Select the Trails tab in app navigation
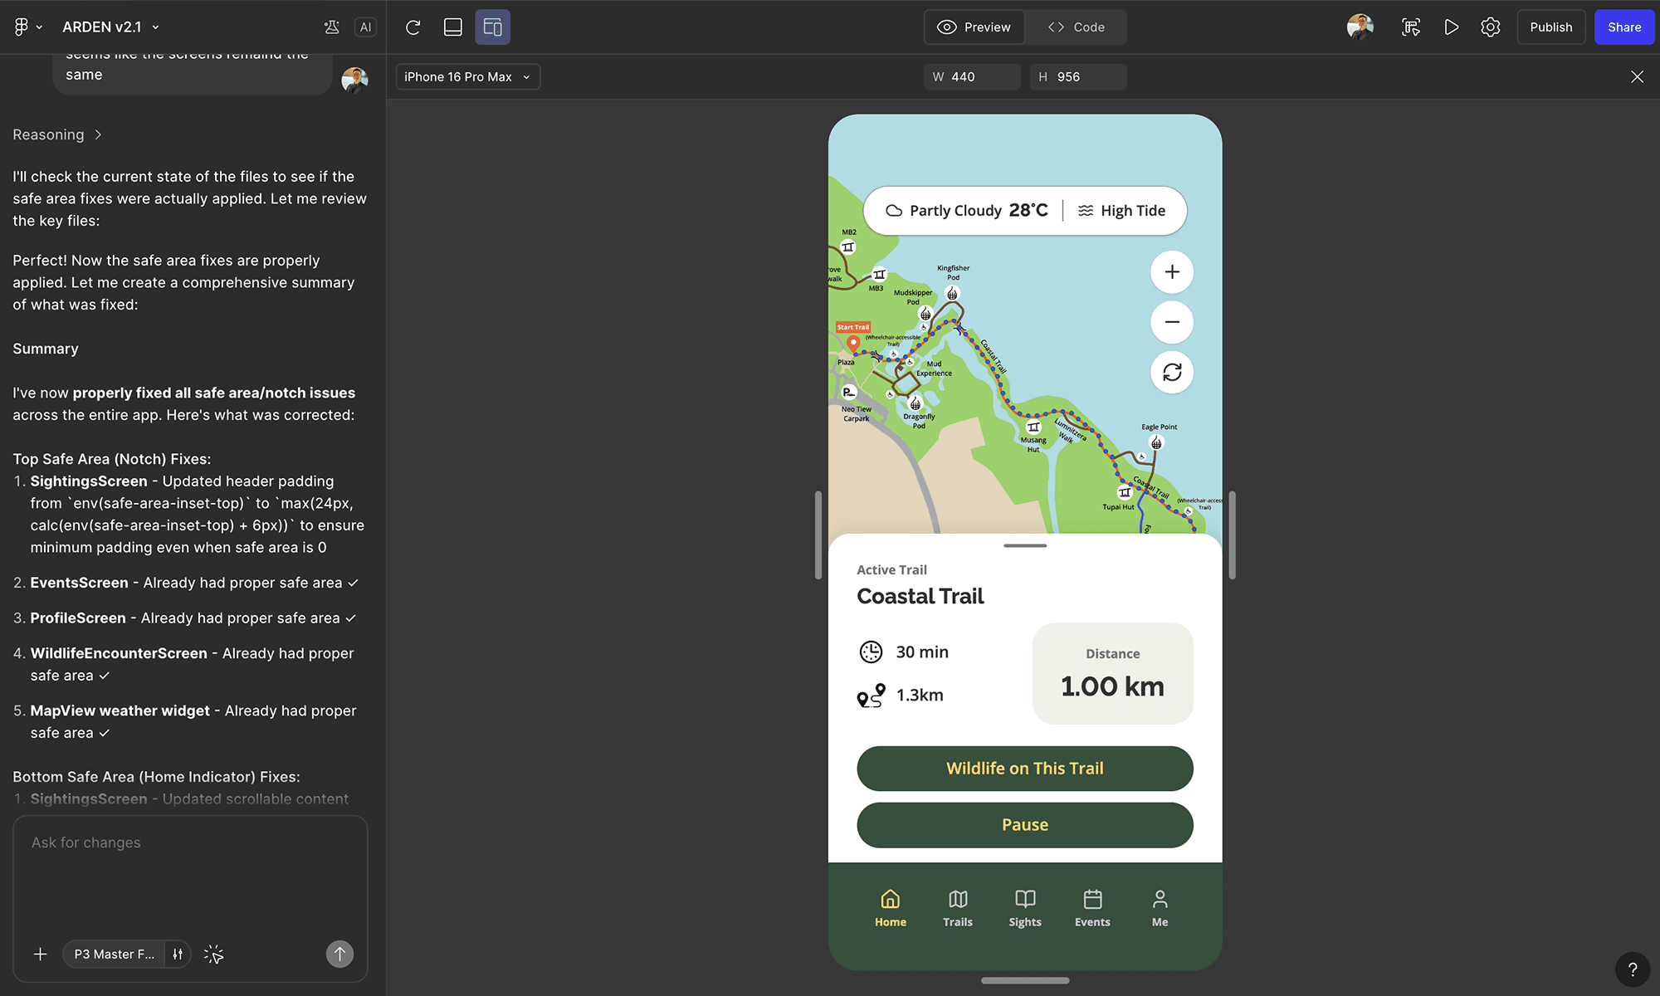1660x996 pixels. click(x=957, y=908)
